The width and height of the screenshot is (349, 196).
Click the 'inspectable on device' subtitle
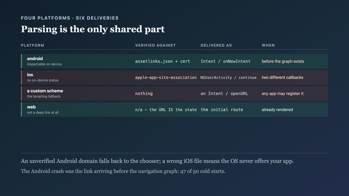click(44, 64)
